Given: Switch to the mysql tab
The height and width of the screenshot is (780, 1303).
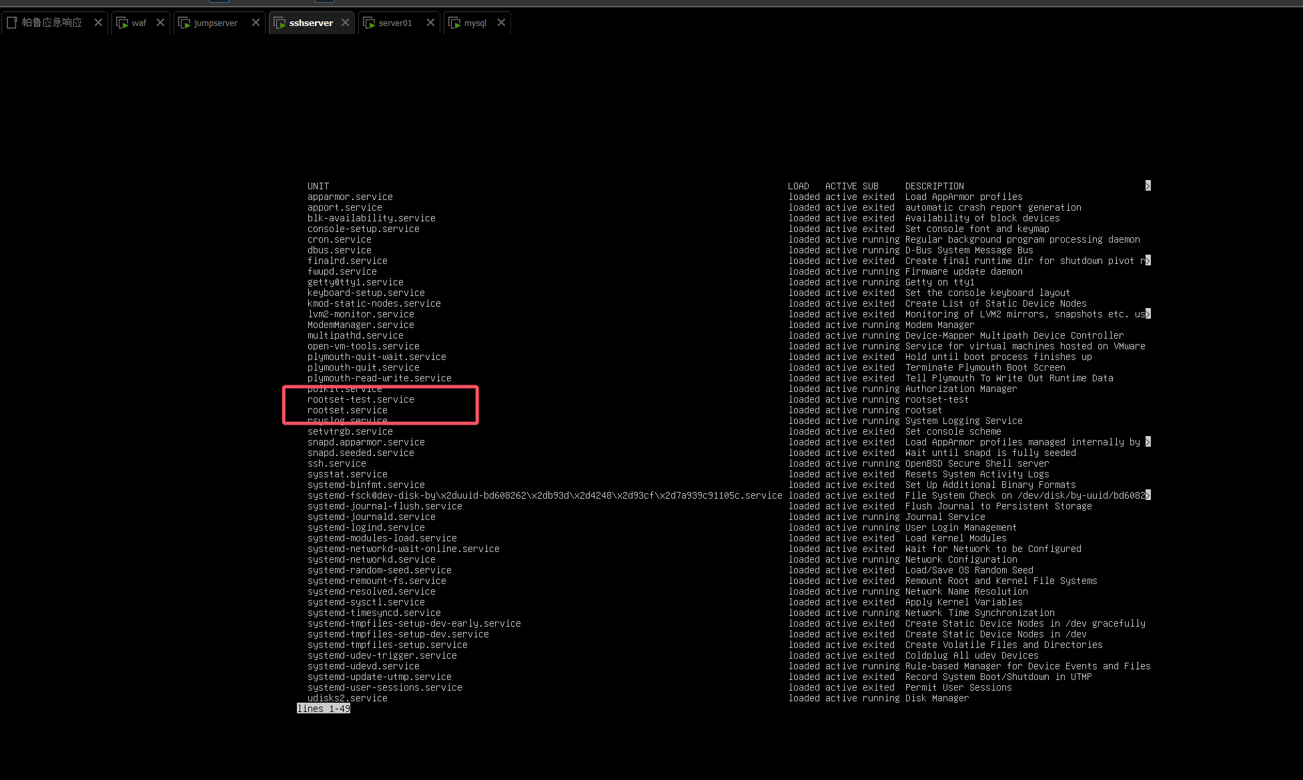Looking at the screenshot, I should click(x=475, y=23).
